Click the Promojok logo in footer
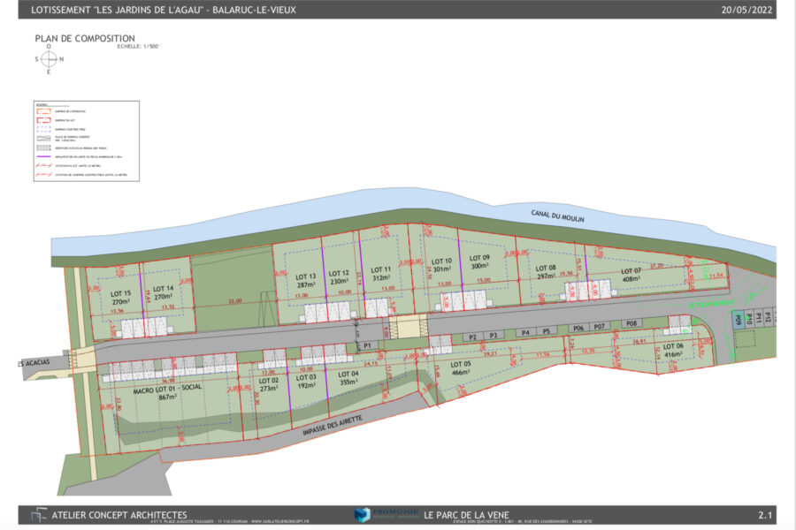This screenshot has height=530, width=796. [387, 514]
